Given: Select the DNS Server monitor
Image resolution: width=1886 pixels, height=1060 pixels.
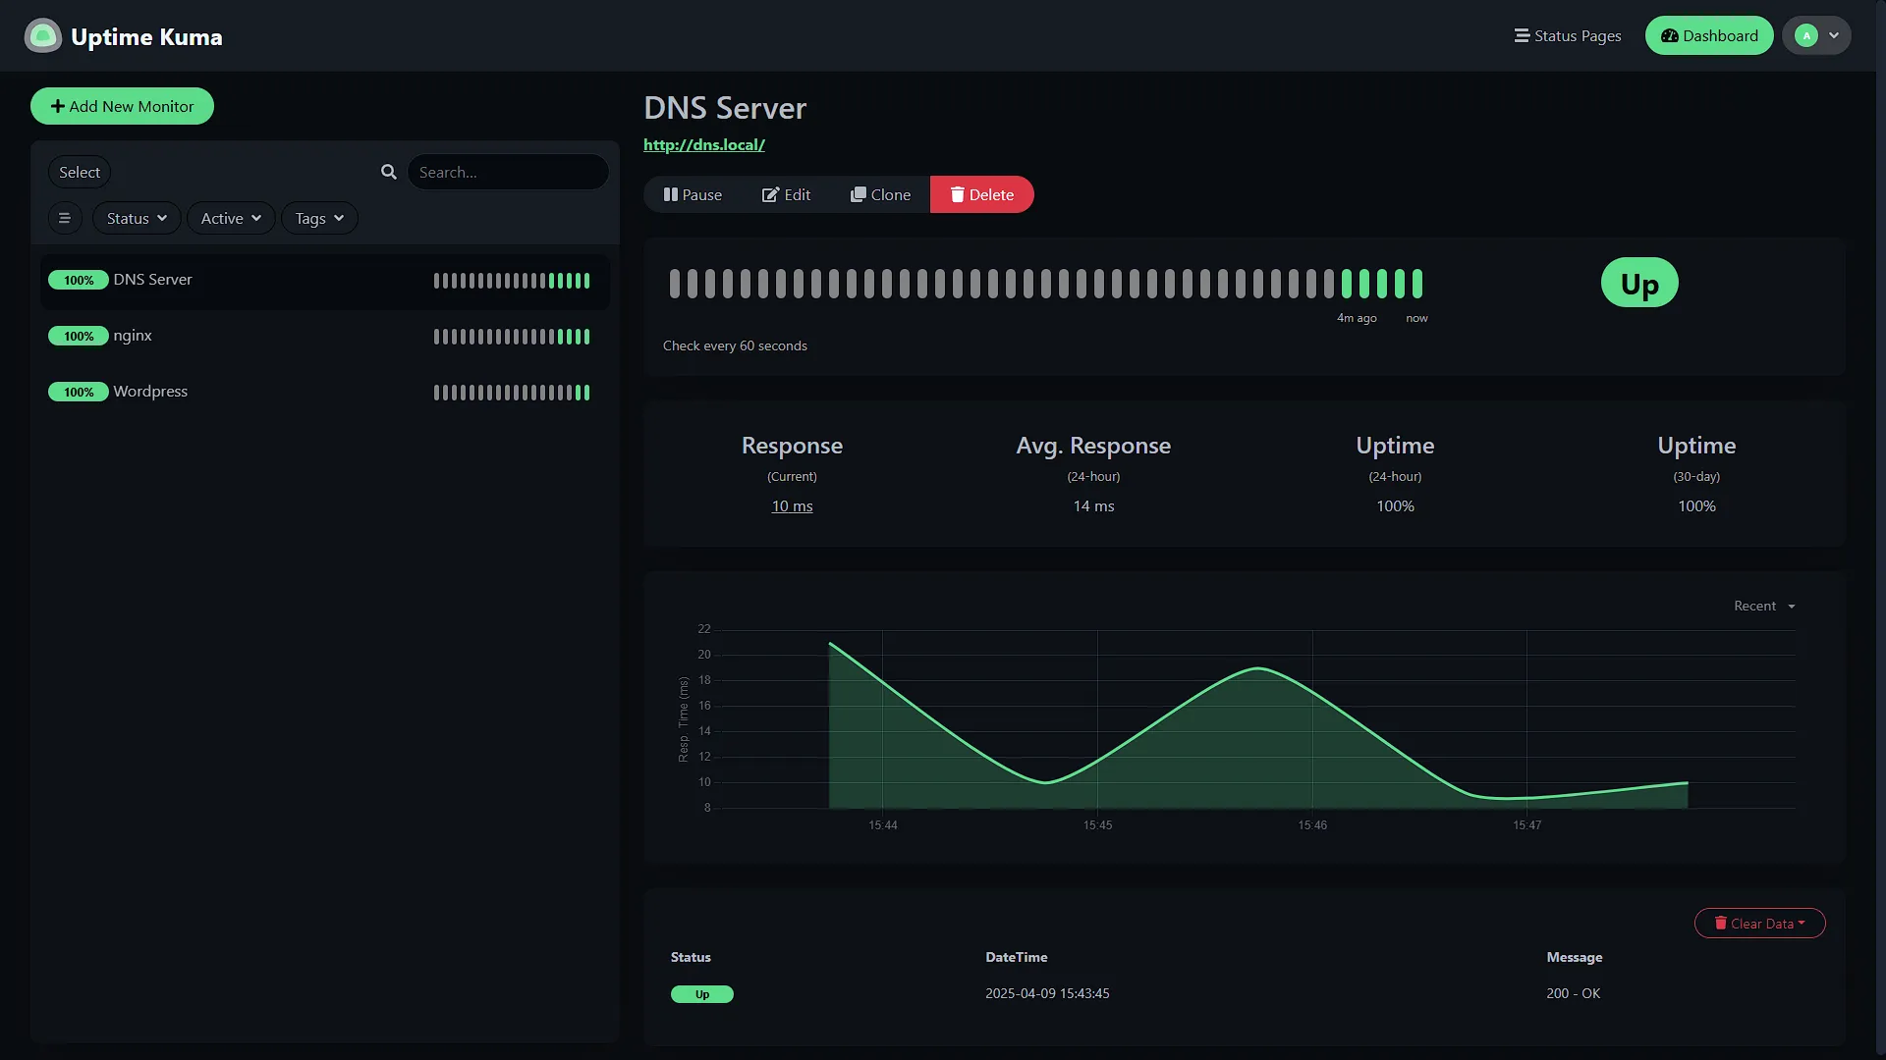Looking at the screenshot, I should click(324, 281).
